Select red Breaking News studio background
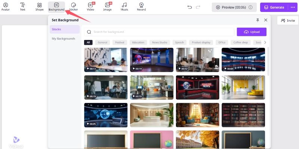Image resolution: width=299 pixels, height=149 pixels. tap(198, 87)
